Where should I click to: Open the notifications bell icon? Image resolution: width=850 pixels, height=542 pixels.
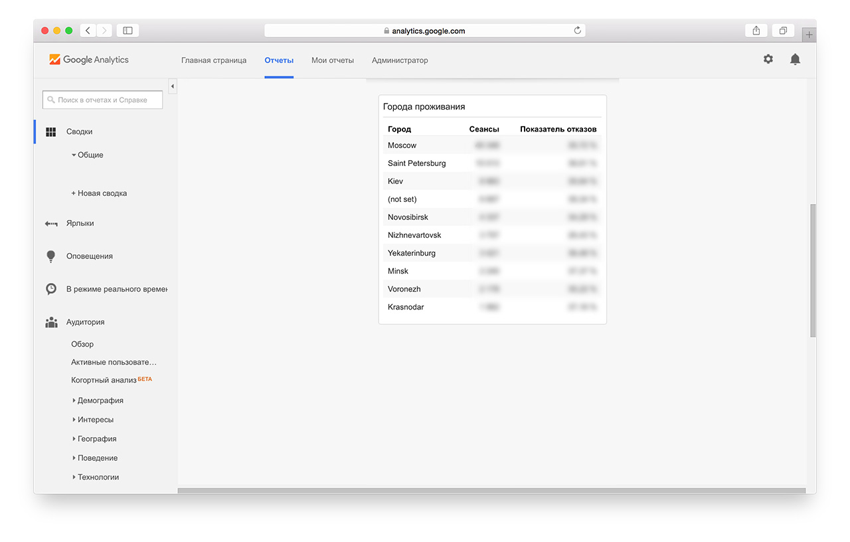pyautogui.click(x=795, y=59)
